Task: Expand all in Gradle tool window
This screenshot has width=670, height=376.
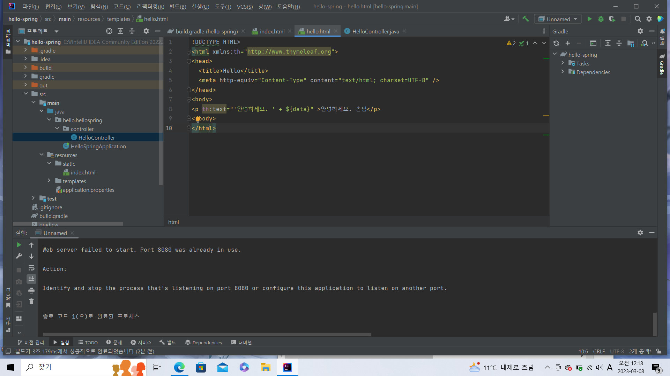Action: coord(608,43)
